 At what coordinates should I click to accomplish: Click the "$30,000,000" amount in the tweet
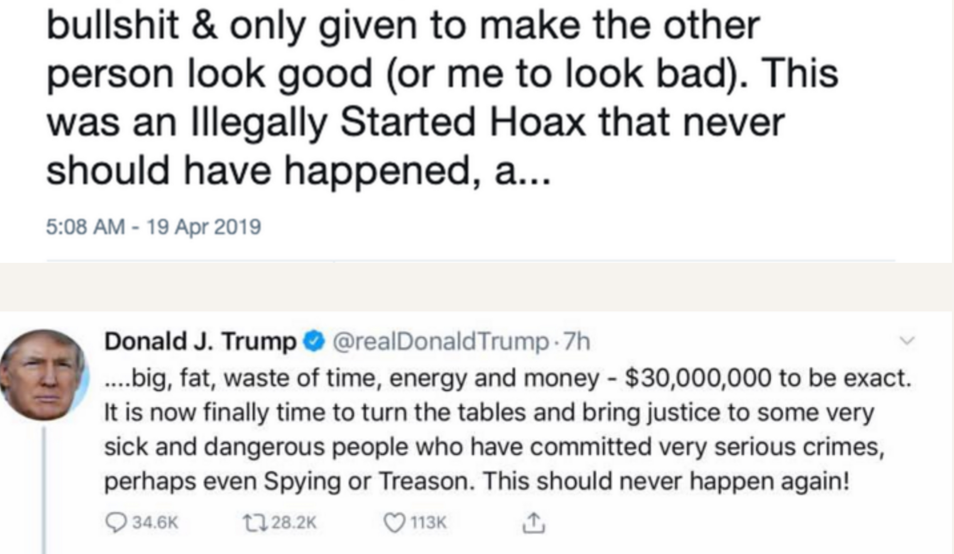(x=698, y=378)
